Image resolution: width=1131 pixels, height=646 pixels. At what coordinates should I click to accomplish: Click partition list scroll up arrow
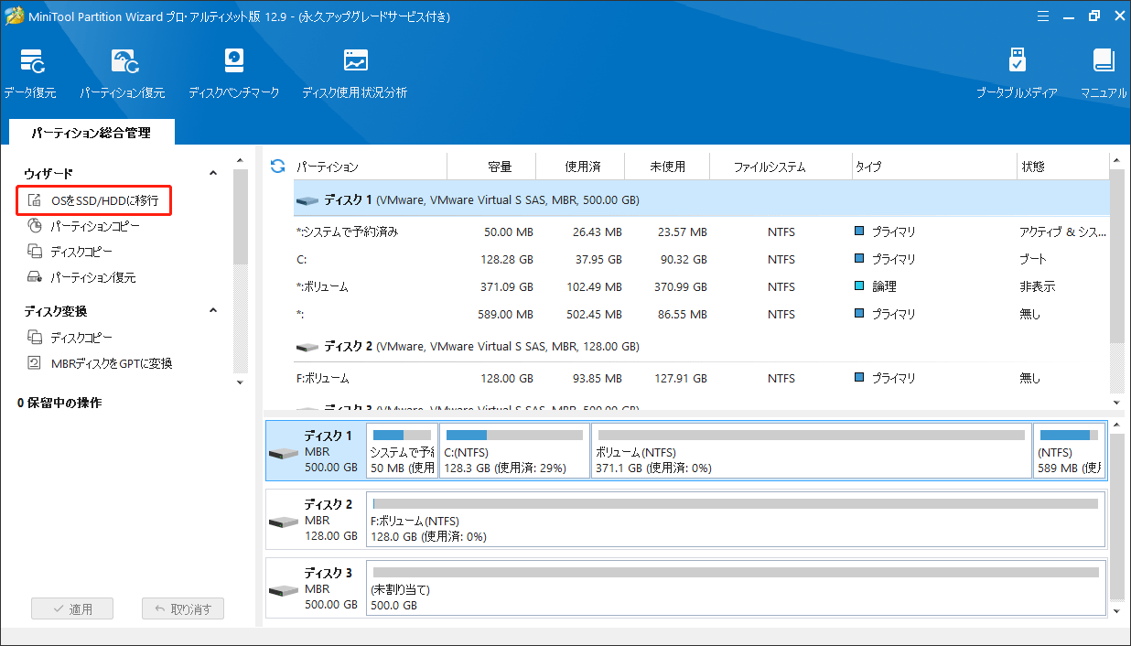[1117, 160]
